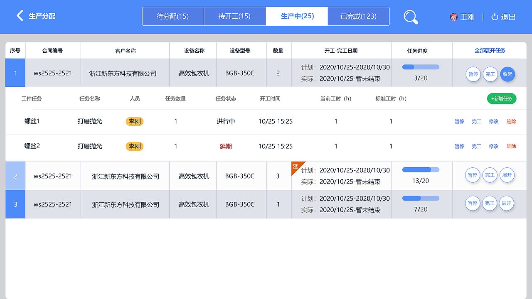This screenshot has height=299, width=532.
Task: Open the 已完成(123) tab
Action: click(358, 16)
